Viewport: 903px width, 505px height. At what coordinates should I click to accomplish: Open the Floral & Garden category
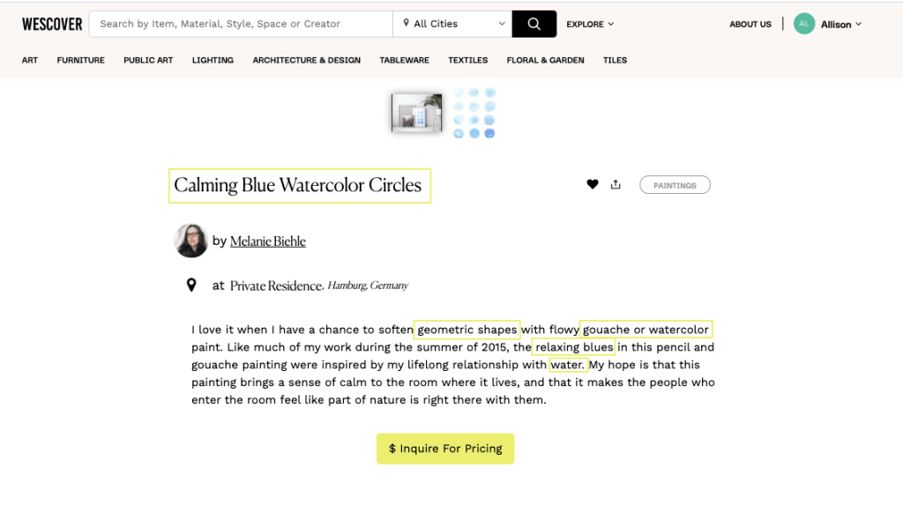coord(545,60)
